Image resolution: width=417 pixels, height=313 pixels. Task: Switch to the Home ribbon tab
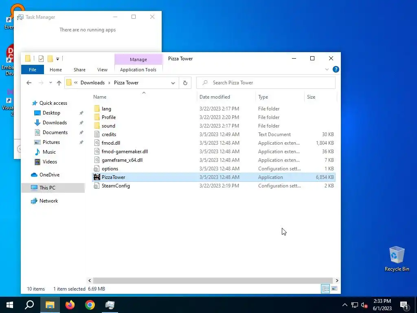(55, 70)
